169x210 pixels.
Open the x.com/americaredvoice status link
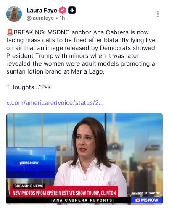click(55, 103)
